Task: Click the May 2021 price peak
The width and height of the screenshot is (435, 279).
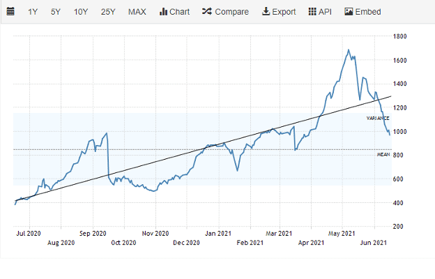Action: pos(349,50)
